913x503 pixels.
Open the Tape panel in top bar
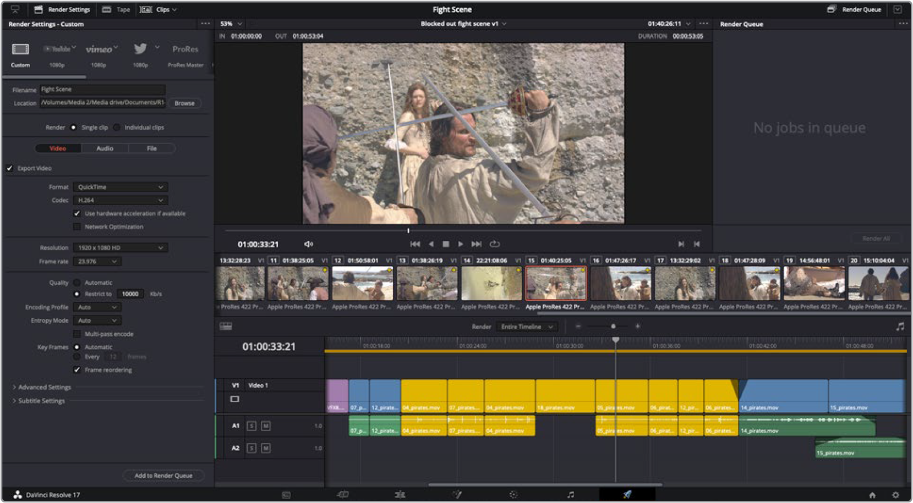116,10
